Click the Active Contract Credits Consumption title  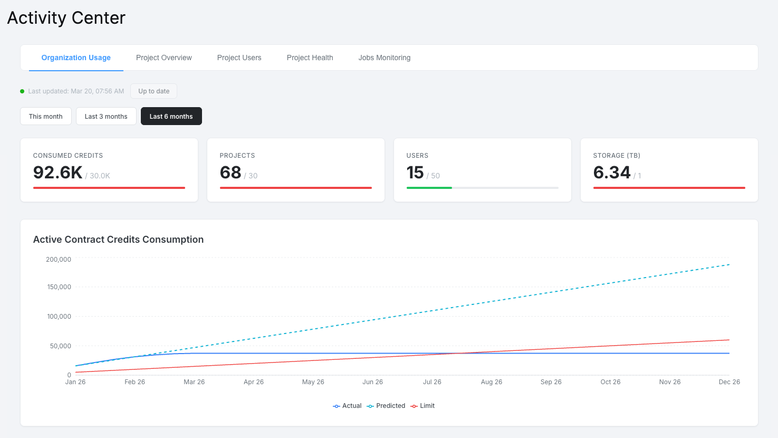point(118,239)
